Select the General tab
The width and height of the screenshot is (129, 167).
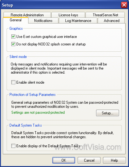16,20
